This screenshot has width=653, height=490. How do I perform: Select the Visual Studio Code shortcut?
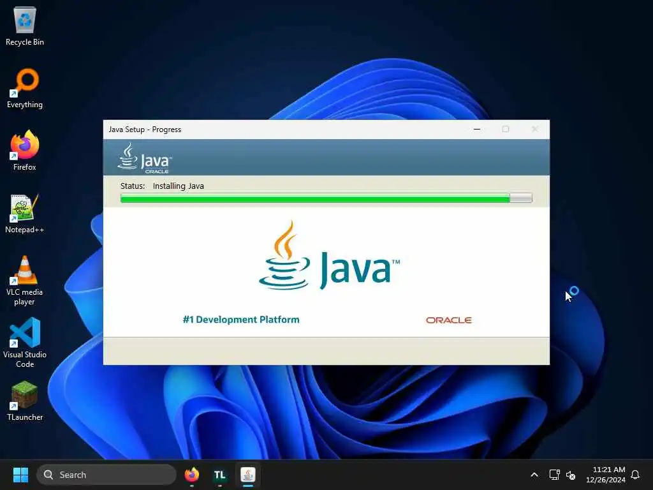pos(25,343)
